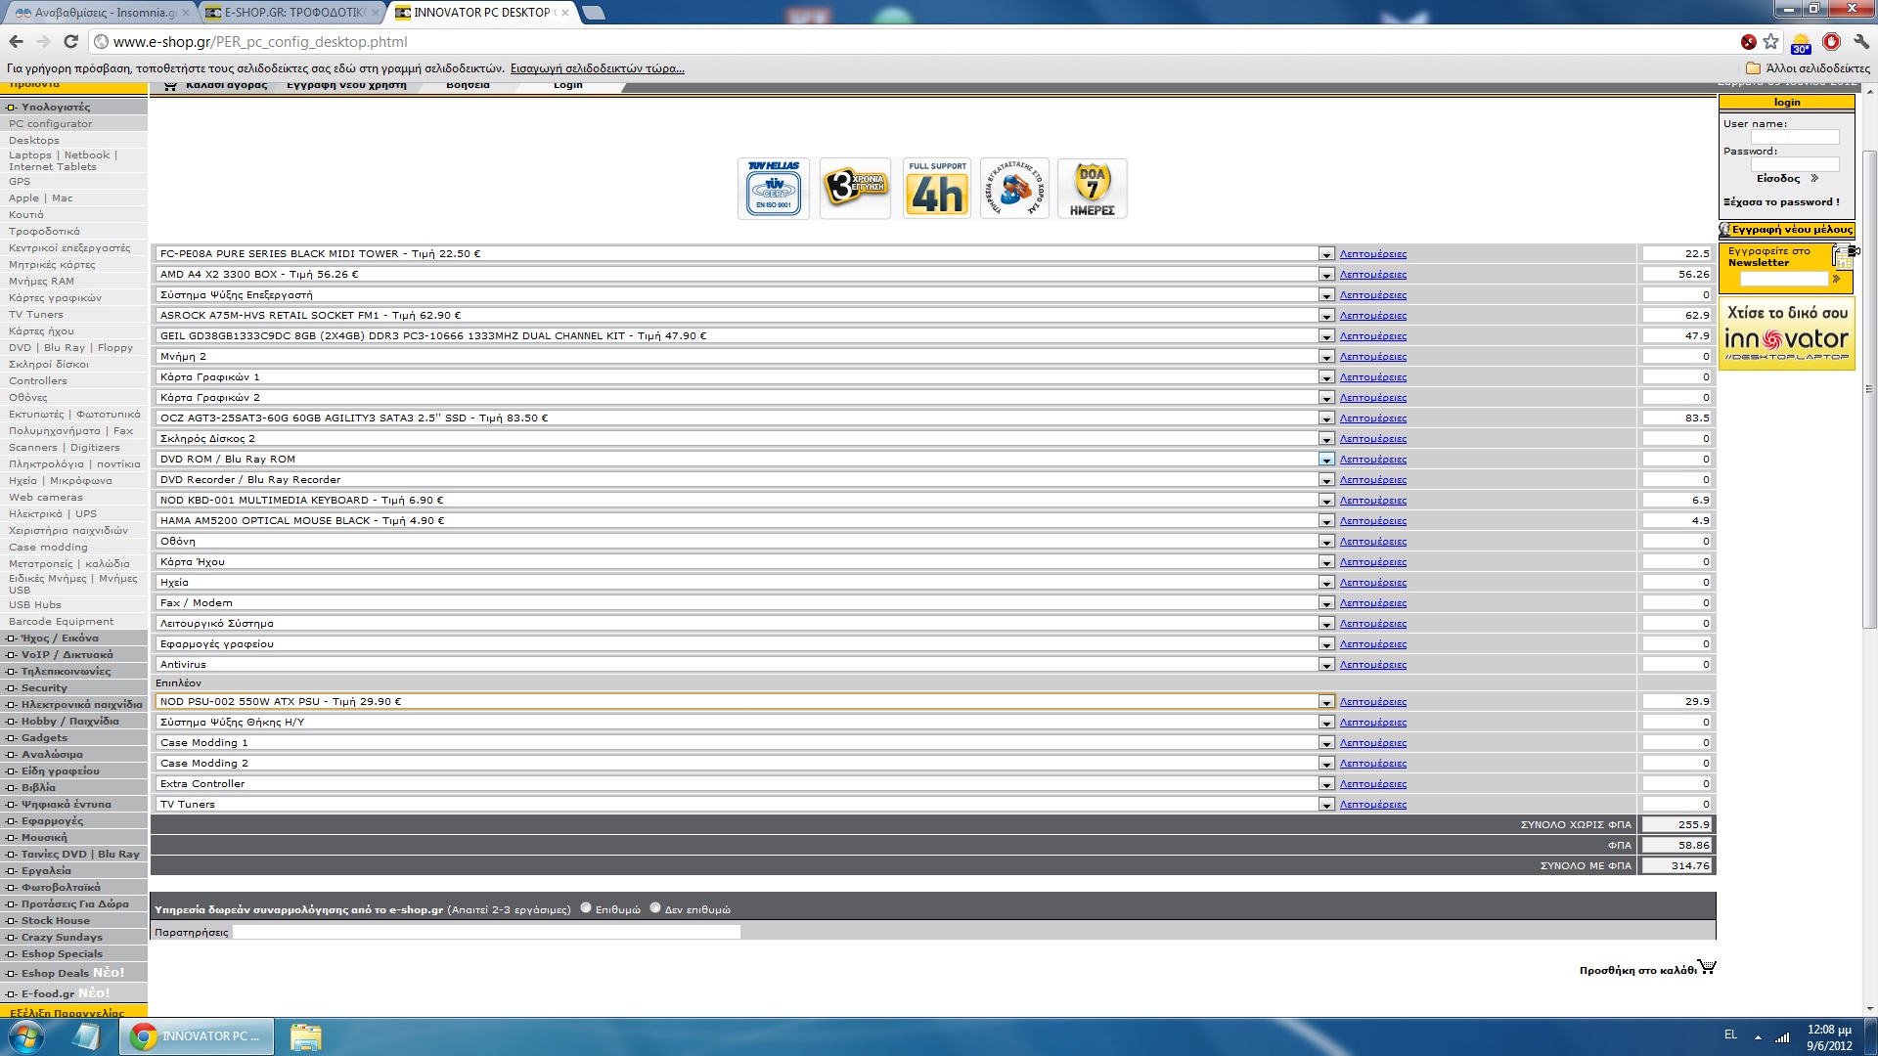Click the page vertical scrollbar

coord(1869,391)
